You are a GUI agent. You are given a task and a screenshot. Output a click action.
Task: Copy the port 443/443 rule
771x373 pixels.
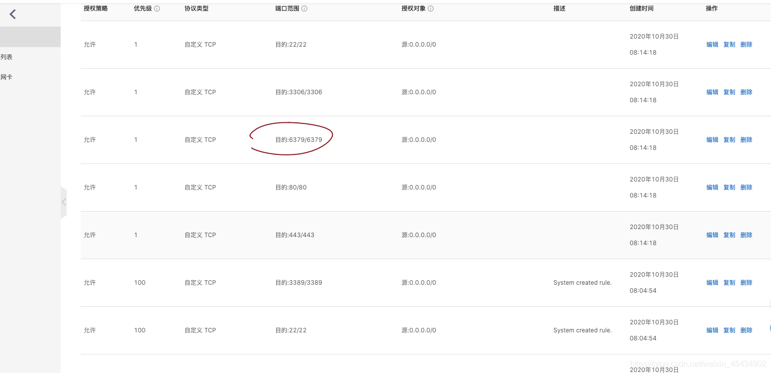729,235
